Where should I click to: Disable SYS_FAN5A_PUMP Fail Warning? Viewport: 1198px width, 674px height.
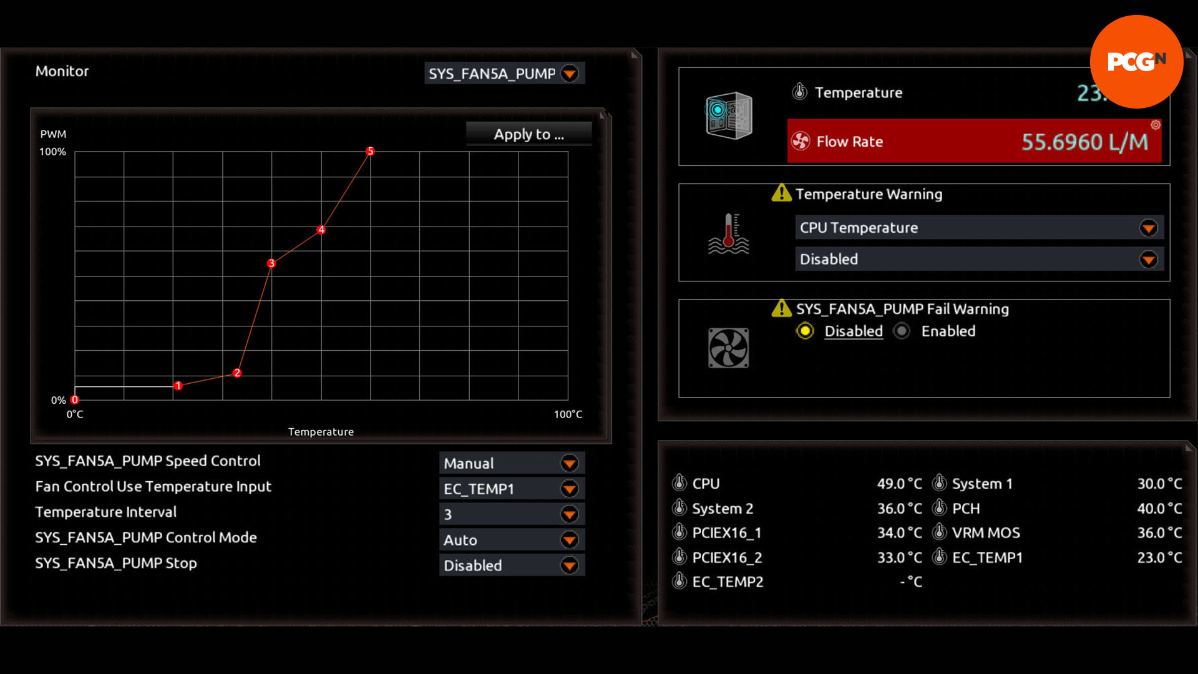point(805,331)
